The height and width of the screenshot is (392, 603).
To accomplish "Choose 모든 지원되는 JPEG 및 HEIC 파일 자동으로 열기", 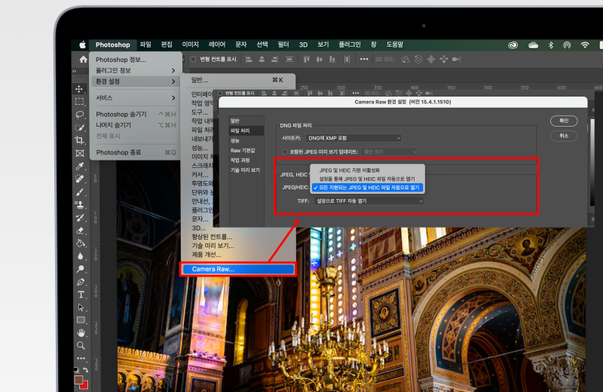I will [367, 188].
